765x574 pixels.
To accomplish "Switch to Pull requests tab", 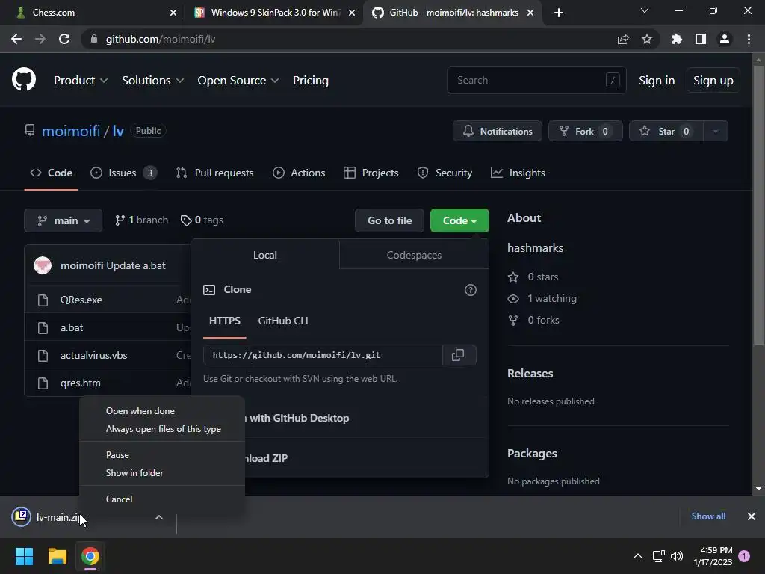I will (x=214, y=173).
